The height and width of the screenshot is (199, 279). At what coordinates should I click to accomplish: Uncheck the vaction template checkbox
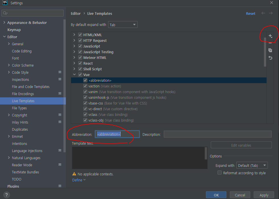[x=85, y=86]
